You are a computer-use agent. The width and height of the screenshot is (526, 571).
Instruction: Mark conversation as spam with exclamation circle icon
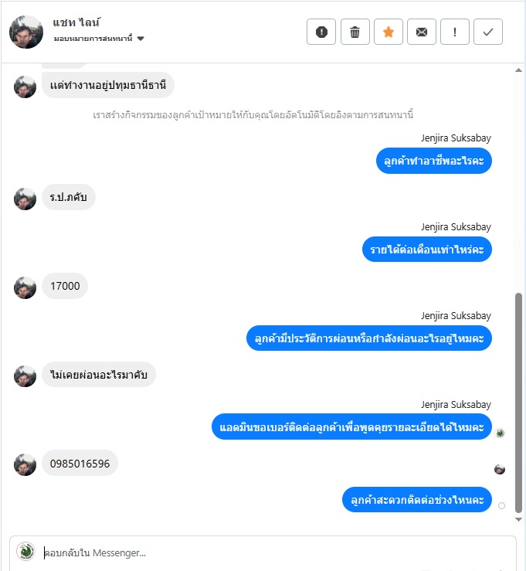tap(321, 32)
